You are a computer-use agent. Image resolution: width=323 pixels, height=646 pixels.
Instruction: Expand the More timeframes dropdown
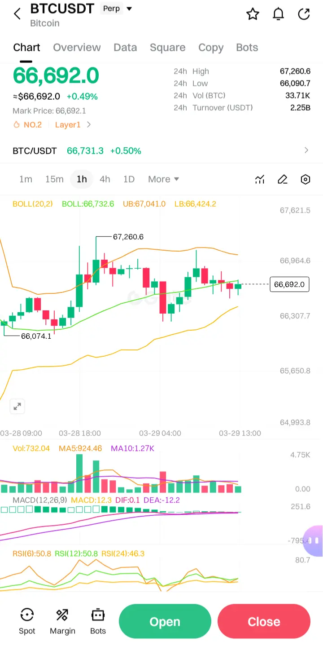164,179
